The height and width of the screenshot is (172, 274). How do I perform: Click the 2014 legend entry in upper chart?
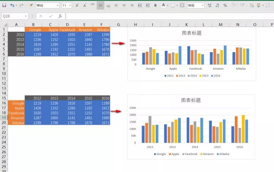(x=192, y=76)
